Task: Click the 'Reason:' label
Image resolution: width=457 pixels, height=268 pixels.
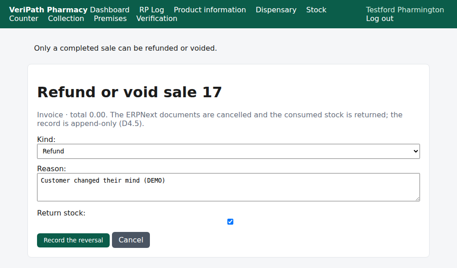Action: tap(52, 168)
